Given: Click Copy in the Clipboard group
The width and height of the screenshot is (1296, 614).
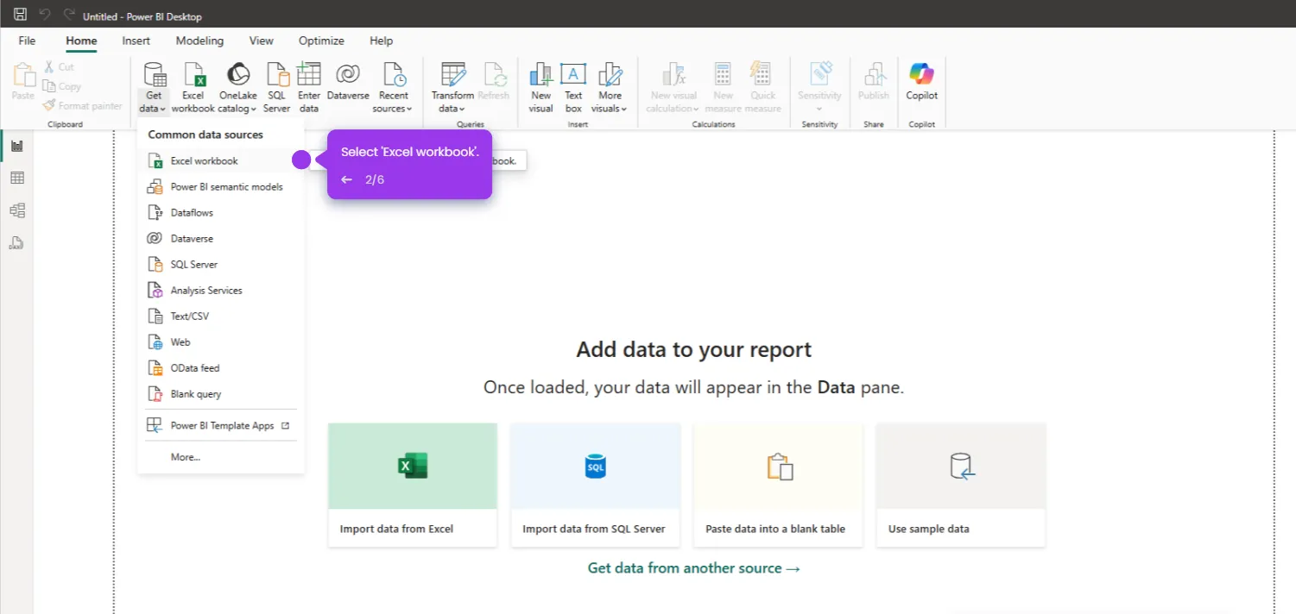Looking at the screenshot, I should pos(62,86).
